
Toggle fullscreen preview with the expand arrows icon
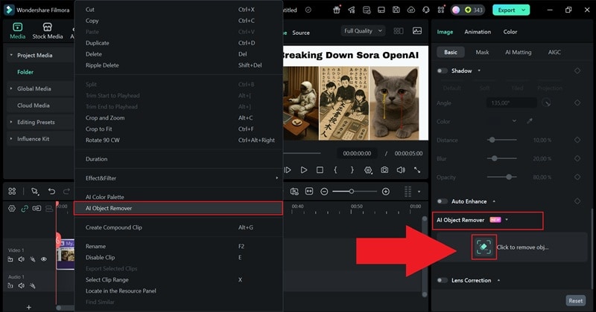[x=417, y=170]
